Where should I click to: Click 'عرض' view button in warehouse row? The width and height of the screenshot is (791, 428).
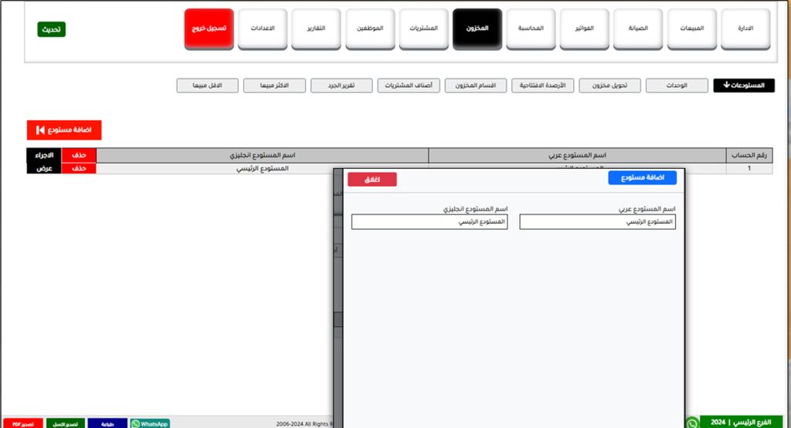point(44,168)
